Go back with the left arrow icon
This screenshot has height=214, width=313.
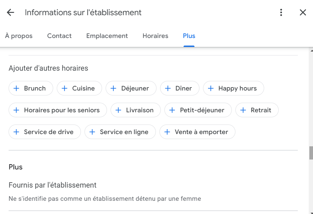pyautogui.click(x=11, y=13)
